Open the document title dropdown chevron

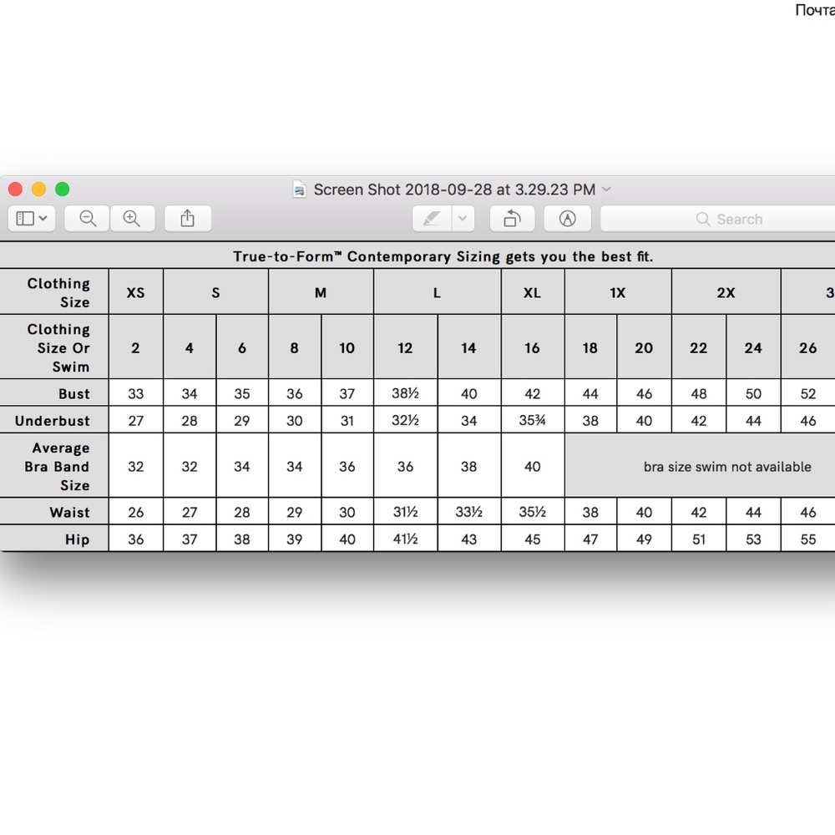[606, 189]
